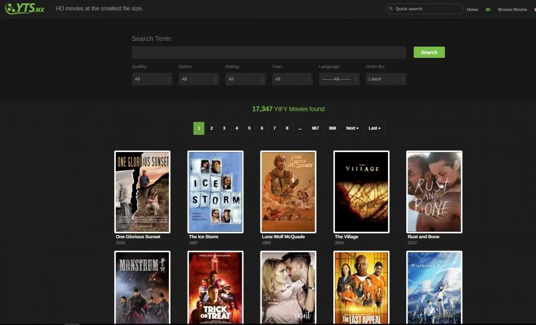Go to the Home menu link
Image resolution: width=536 pixels, height=325 pixels.
(x=472, y=10)
